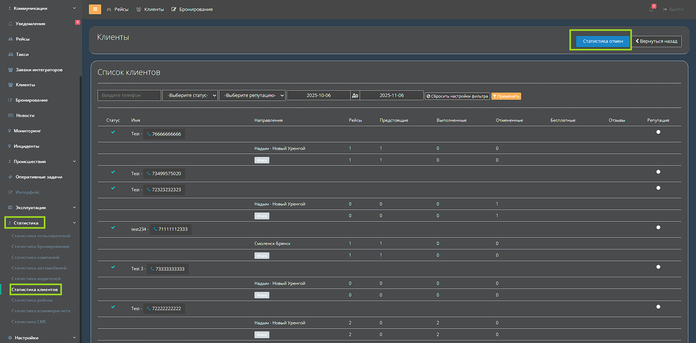This screenshot has width=696, height=343.
Task: Click the 'Введите телефон' input field
Action: click(129, 95)
